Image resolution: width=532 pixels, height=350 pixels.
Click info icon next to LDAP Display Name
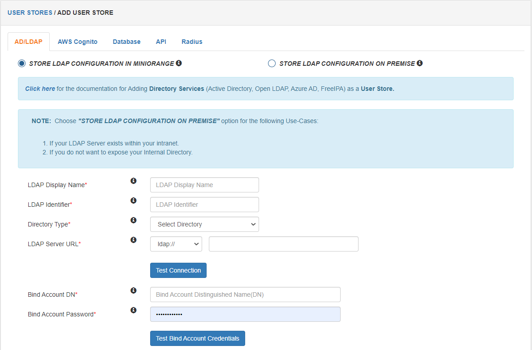tap(133, 181)
